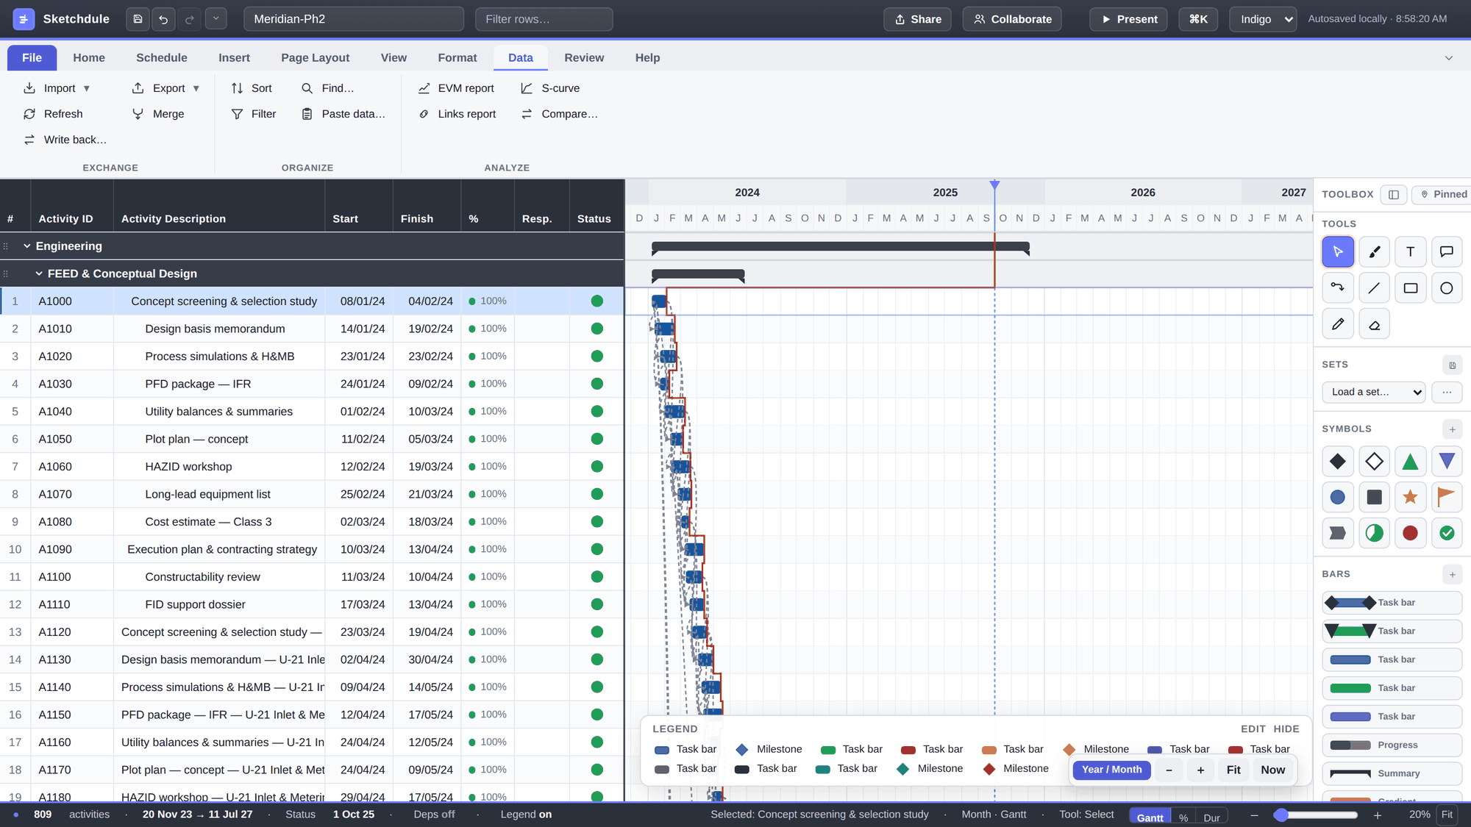Switch to the Schedule tab
The width and height of the screenshot is (1471, 827).
click(x=162, y=58)
